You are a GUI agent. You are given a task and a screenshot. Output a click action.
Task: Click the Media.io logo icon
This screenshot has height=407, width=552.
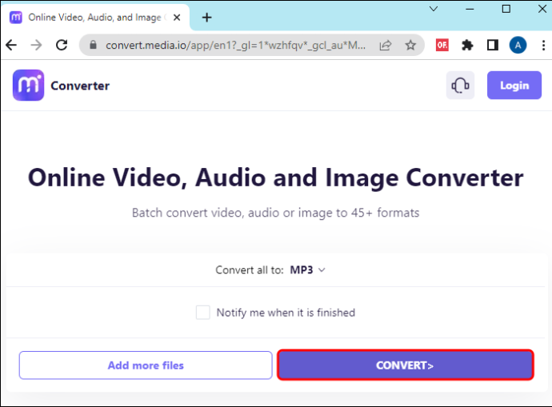(x=29, y=85)
